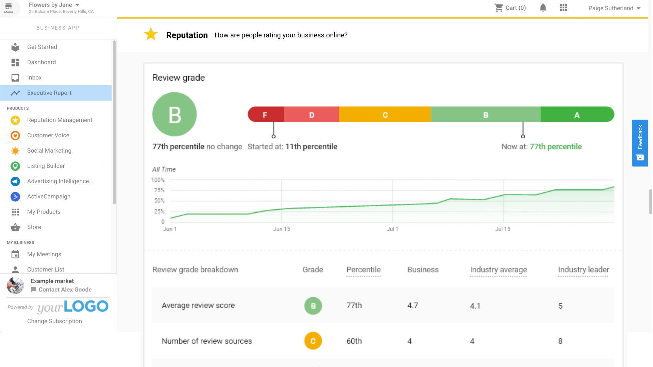Click the Now at percentile marker
The height and width of the screenshot is (367, 653).
tap(523, 136)
